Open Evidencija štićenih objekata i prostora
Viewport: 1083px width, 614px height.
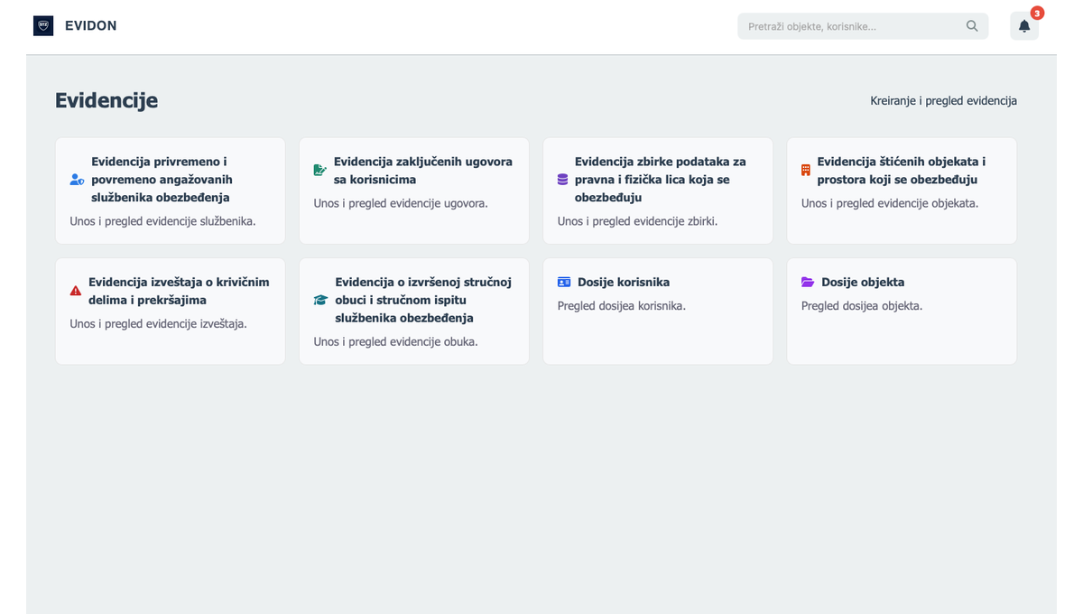point(901,171)
